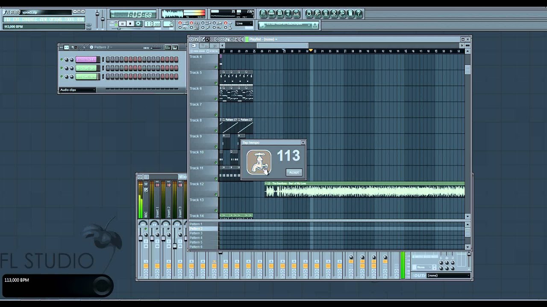The height and width of the screenshot is (307, 547).
Task: Open the playlist view shortcut icon
Action: point(263,14)
